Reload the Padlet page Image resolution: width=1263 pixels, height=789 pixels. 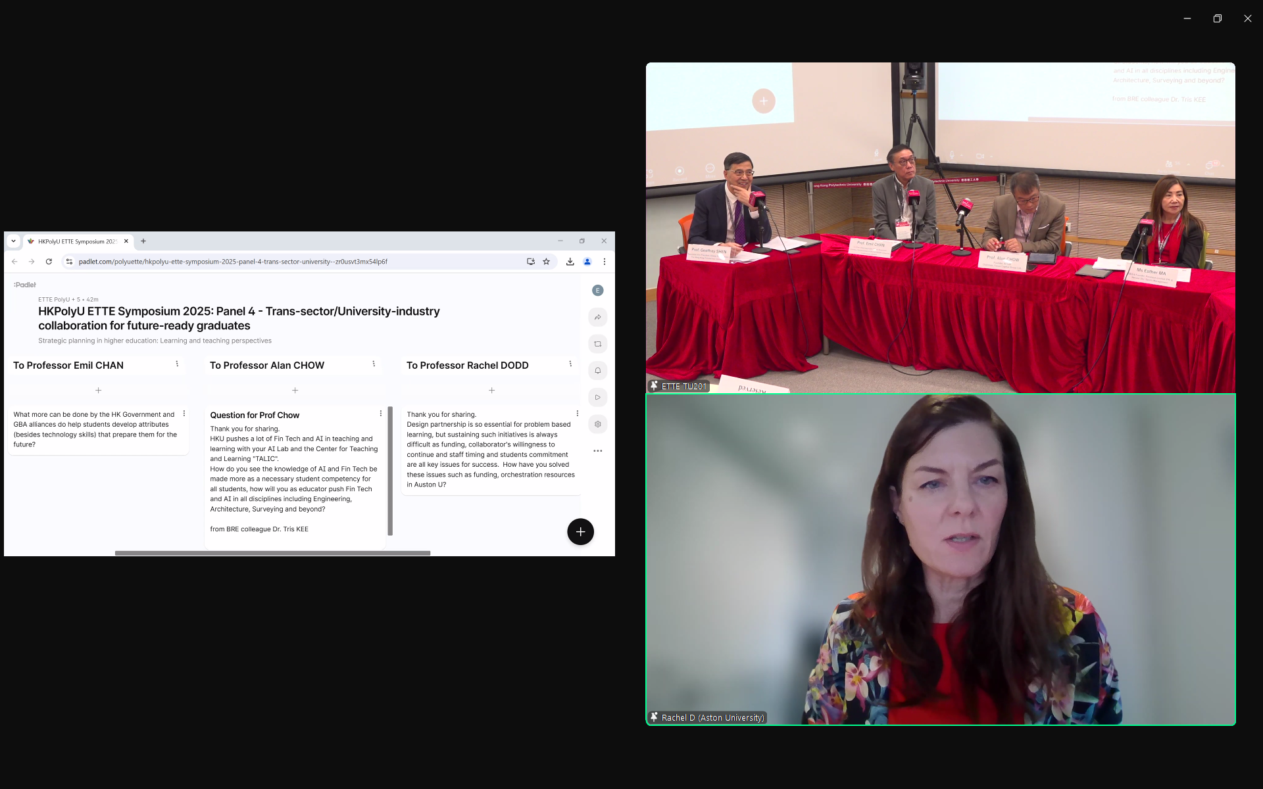coord(49,262)
